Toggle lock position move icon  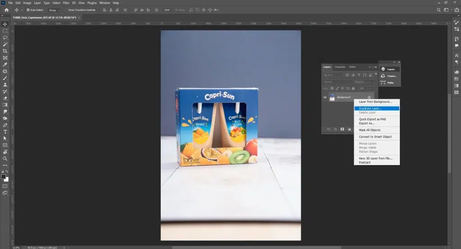click(x=343, y=88)
